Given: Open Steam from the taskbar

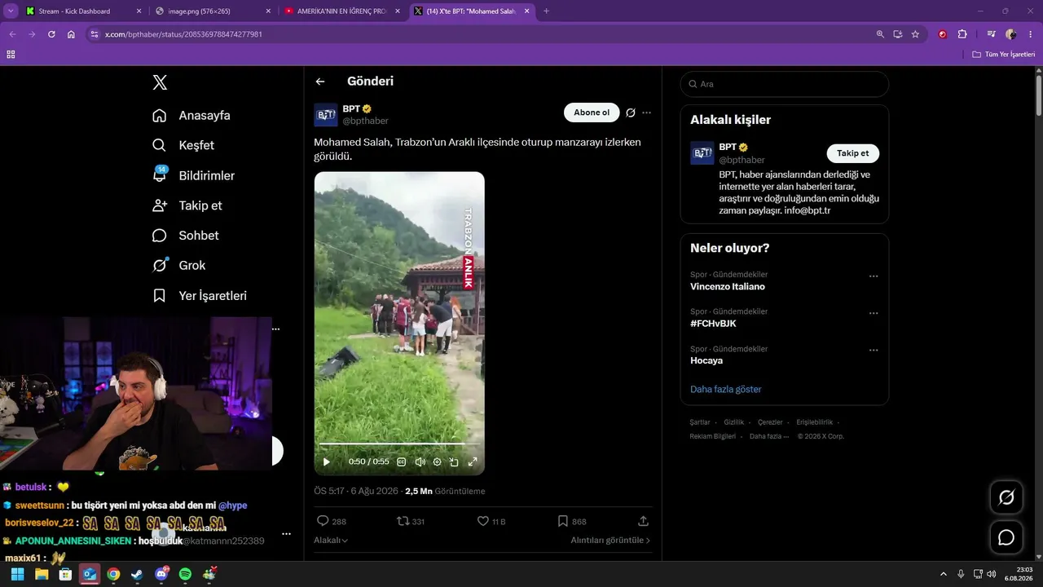Looking at the screenshot, I should 137,574.
